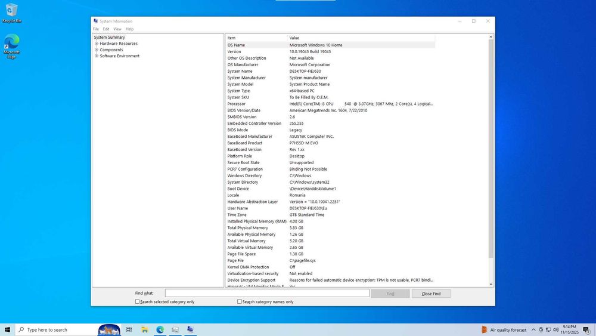This screenshot has width=596, height=336.
Task: Select the System Name row
Action: pyautogui.click(x=330, y=71)
